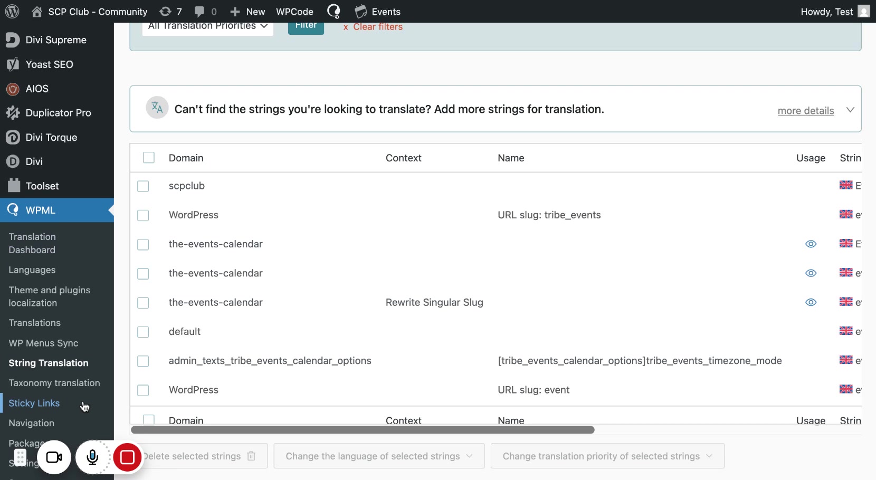Click the WPML sidebar icon

coord(13,210)
